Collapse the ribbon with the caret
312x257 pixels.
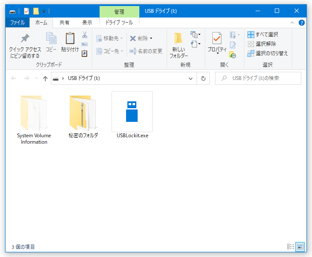click(x=292, y=23)
